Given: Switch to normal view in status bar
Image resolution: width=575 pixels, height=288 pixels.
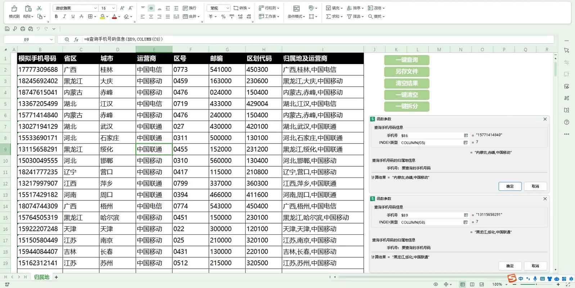Looking at the screenshot, I should (x=463, y=284).
